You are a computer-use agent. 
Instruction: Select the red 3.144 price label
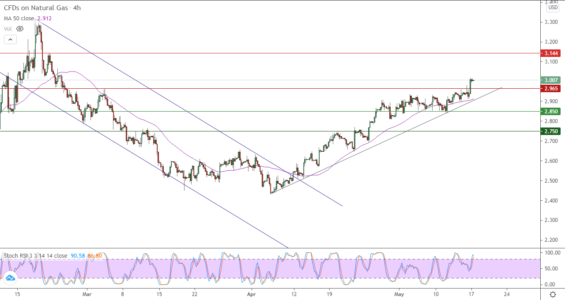[551, 53]
